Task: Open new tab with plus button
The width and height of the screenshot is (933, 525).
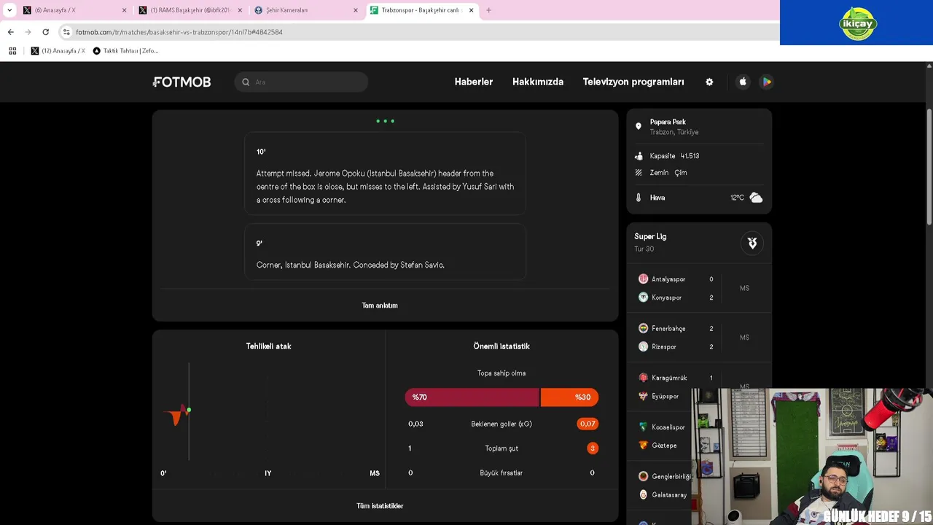Action: (x=488, y=10)
